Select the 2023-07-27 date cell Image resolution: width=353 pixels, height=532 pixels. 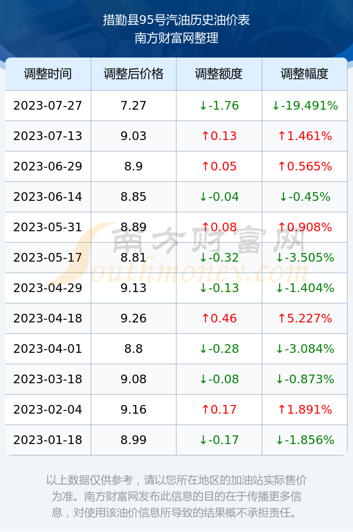click(x=48, y=105)
